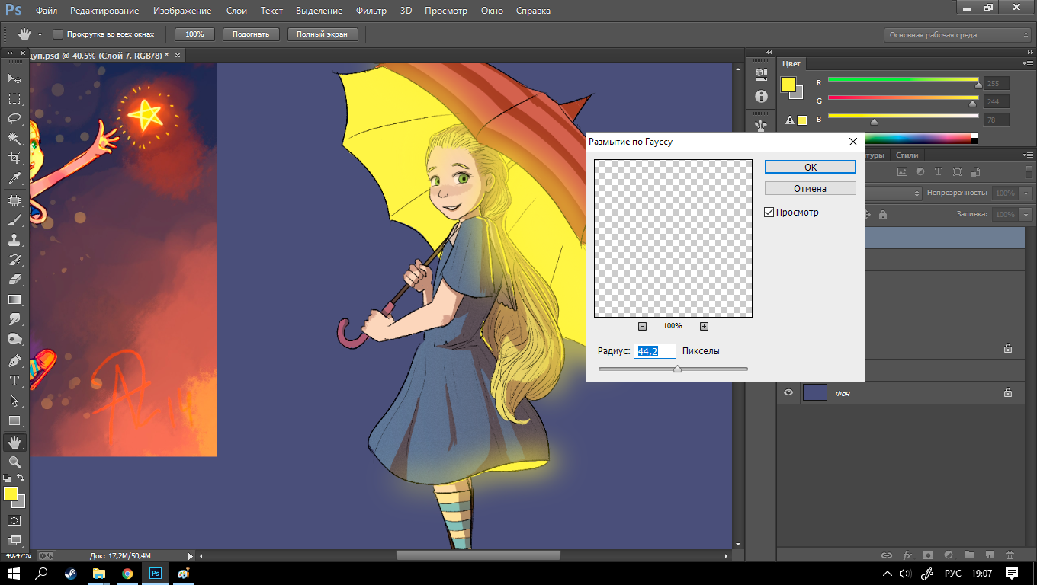Open the Изображение menu
This screenshot has height=585, width=1037.
pyautogui.click(x=182, y=11)
